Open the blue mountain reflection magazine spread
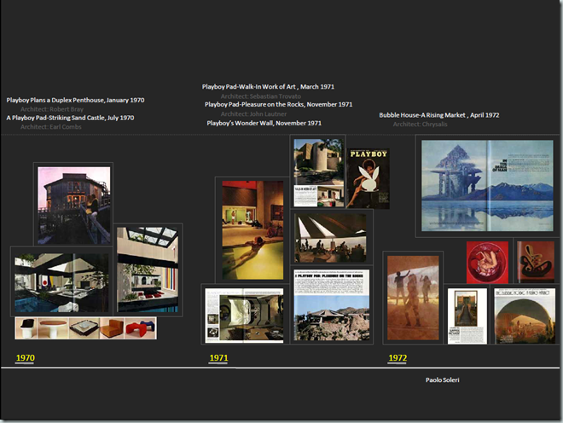The image size is (563, 423). point(487,186)
